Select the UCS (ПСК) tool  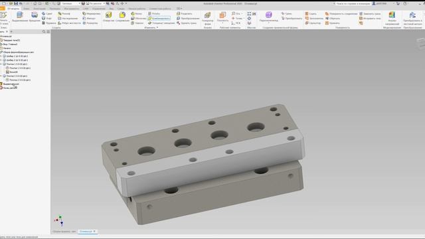(x=236, y=23)
